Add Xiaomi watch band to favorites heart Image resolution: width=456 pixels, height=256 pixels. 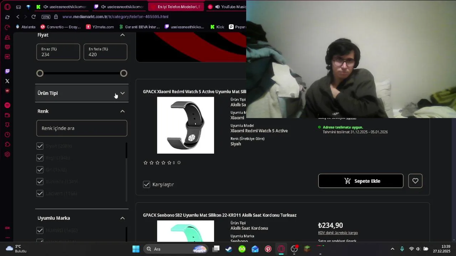tap(415, 181)
